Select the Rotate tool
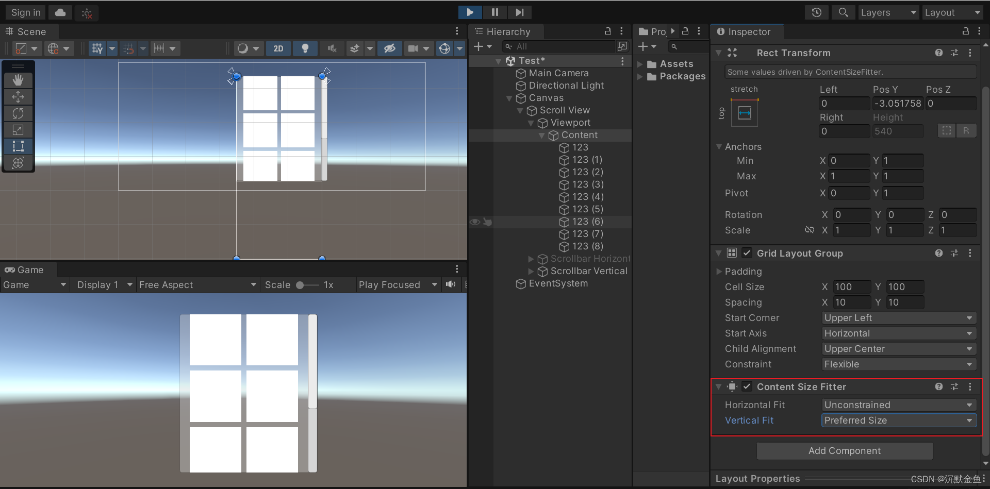The width and height of the screenshot is (990, 489). click(18, 113)
